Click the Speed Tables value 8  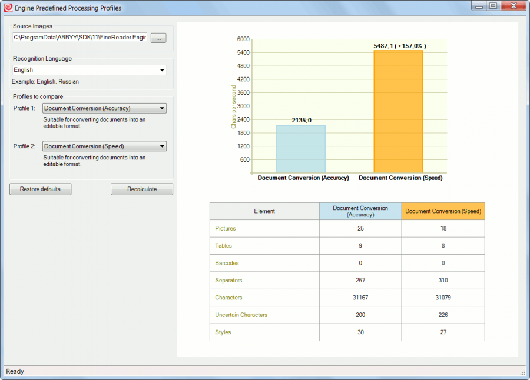tap(443, 245)
